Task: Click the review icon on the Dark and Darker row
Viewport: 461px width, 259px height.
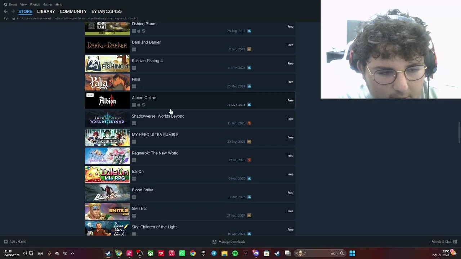Action: point(249,49)
